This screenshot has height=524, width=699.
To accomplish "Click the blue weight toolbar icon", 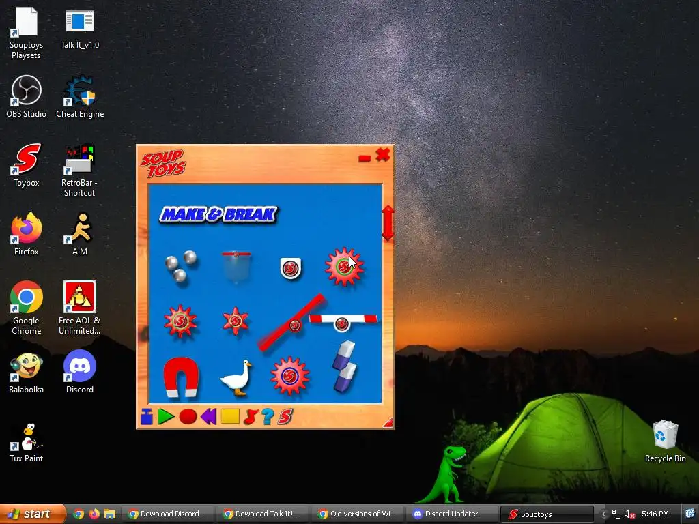I will pyautogui.click(x=147, y=417).
